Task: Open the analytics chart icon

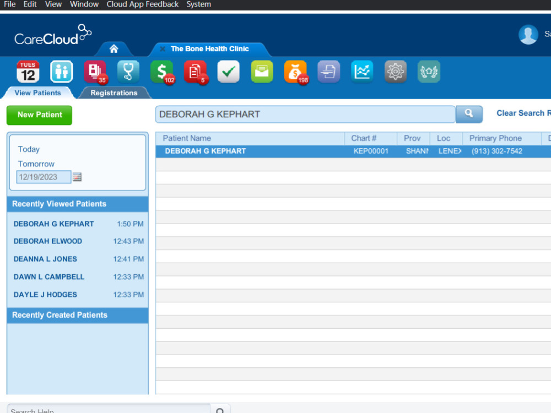Action: [x=362, y=72]
